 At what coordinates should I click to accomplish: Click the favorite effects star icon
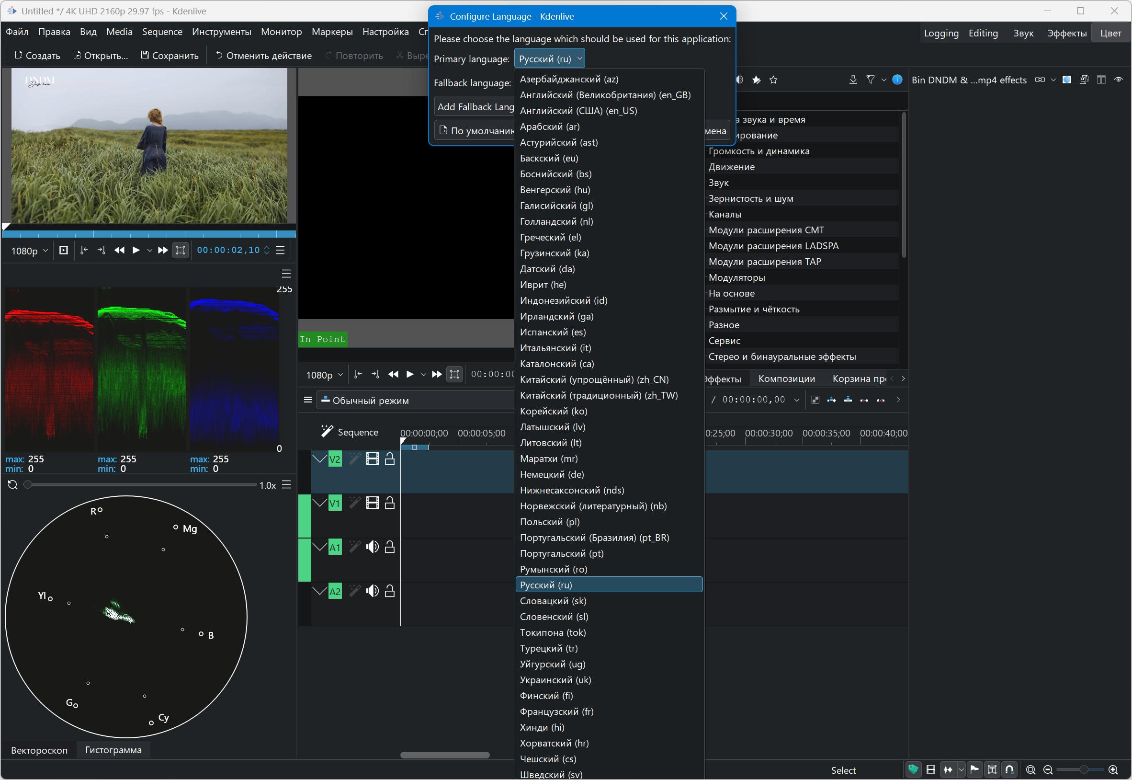click(x=773, y=80)
